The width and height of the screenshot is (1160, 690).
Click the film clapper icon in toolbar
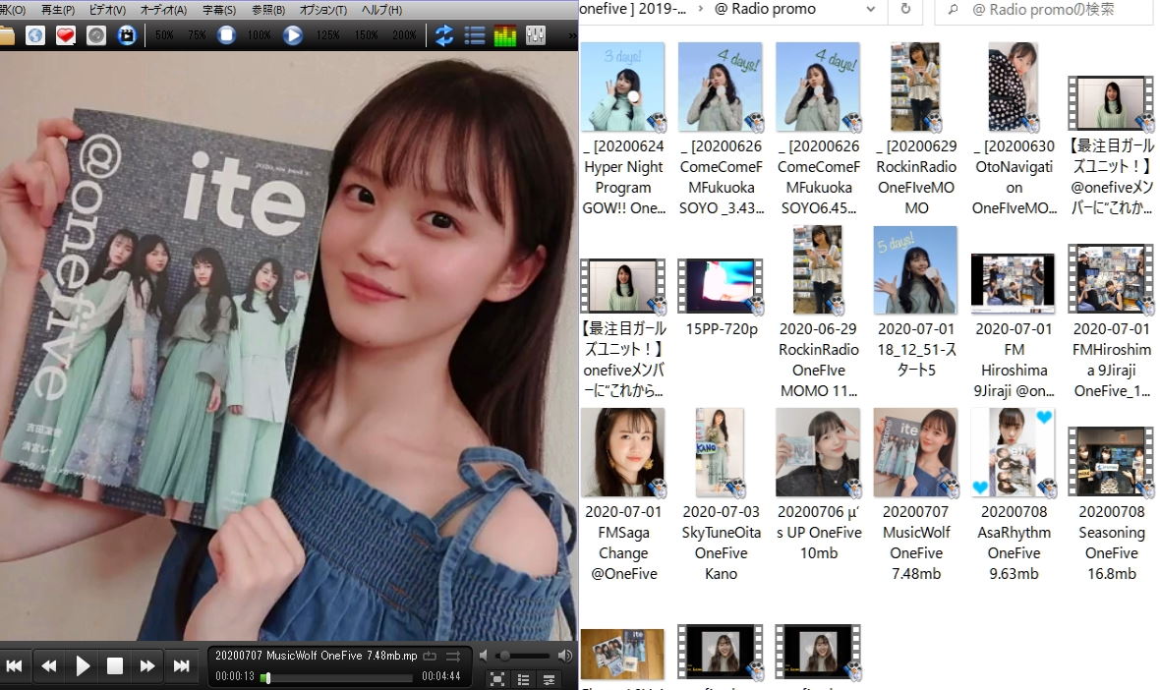127,36
